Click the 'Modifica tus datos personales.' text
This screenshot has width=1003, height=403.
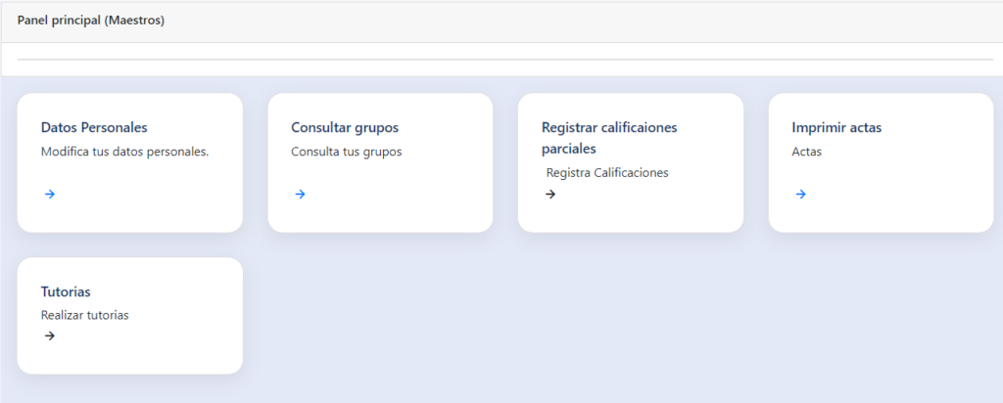tap(124, 153)
